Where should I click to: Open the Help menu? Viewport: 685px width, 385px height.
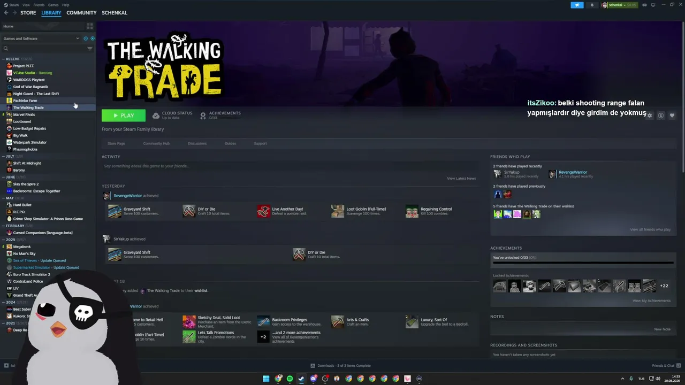tap(65, 5)
